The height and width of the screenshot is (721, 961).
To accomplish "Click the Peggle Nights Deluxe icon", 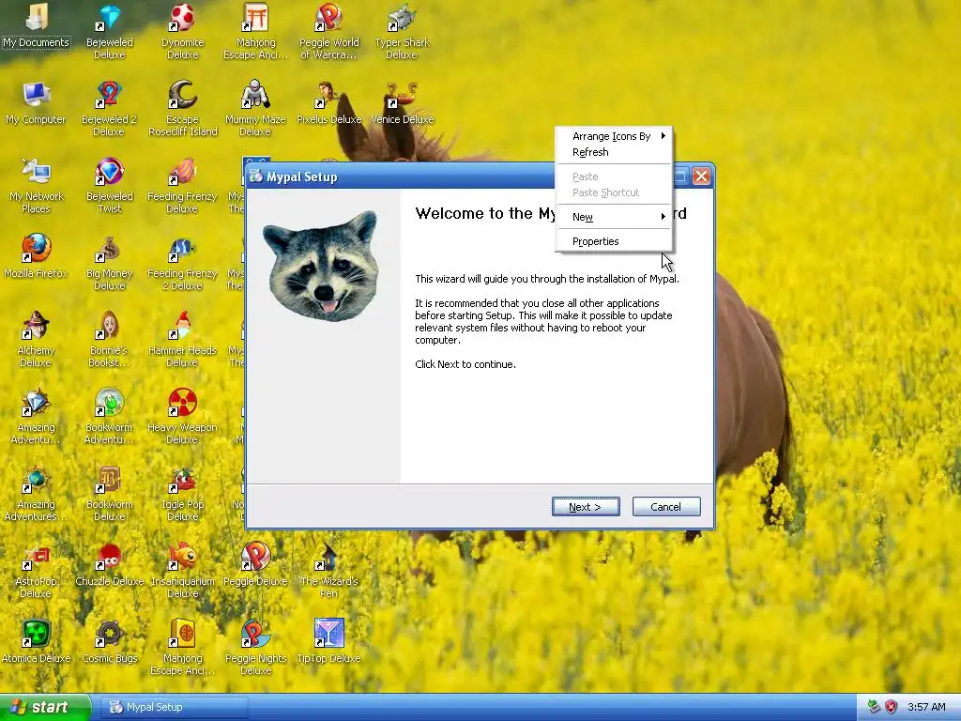I will [255, 648].
